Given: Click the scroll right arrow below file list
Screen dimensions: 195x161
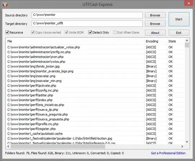Looking at the screenshot, I should coord(182,147).
